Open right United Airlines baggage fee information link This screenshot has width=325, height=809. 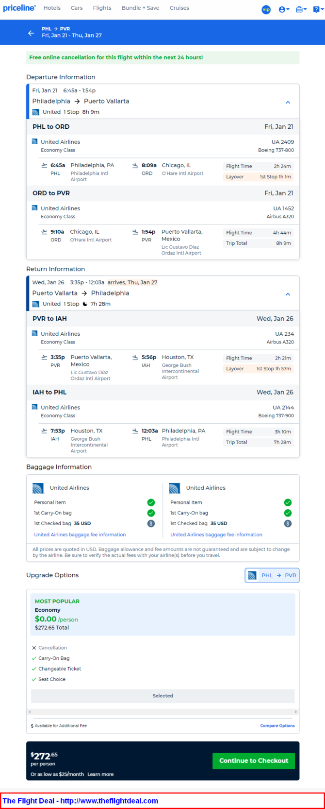[x=216, y=534]
